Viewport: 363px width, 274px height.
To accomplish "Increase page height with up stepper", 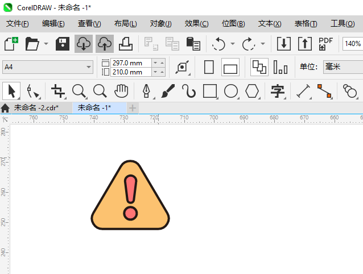I will (162, 72).
